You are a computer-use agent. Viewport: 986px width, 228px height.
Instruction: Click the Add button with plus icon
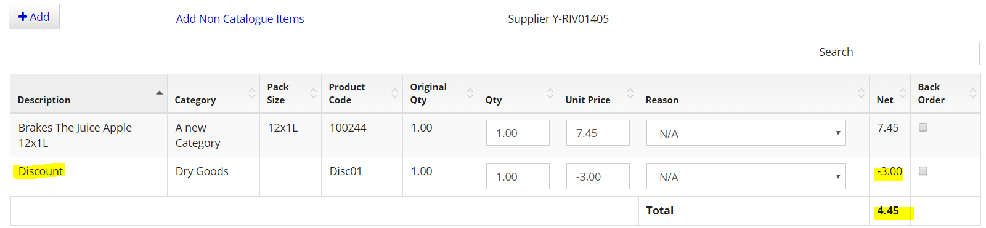coord(34,17)
